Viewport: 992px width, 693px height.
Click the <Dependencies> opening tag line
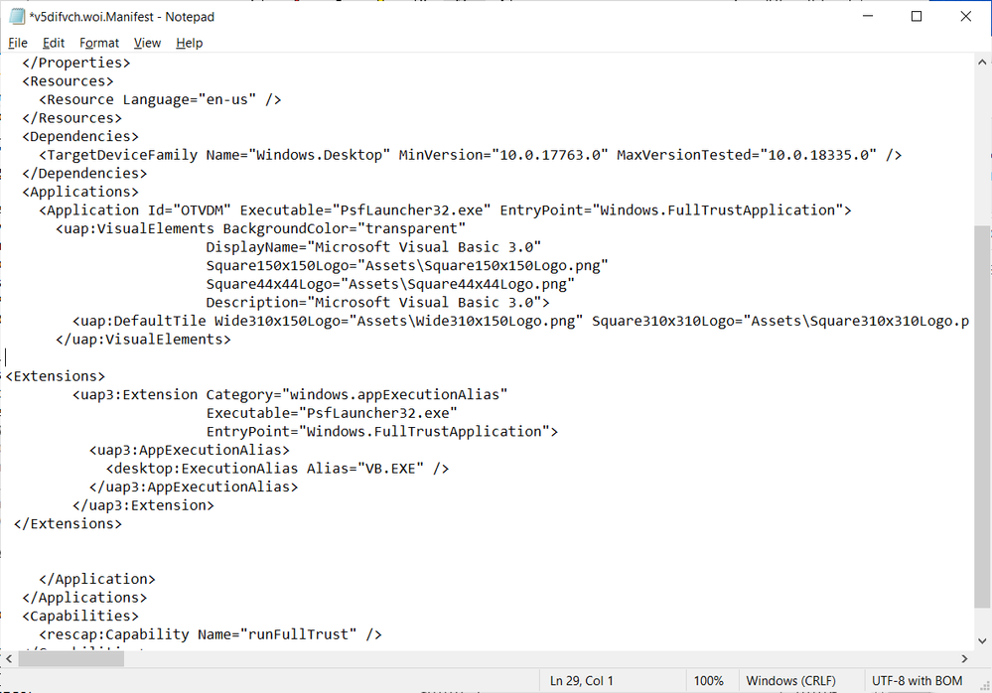pyautogui.click(x=80, y=136)
